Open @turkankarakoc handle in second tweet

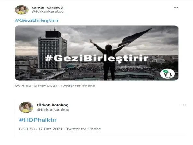point(53,110)
